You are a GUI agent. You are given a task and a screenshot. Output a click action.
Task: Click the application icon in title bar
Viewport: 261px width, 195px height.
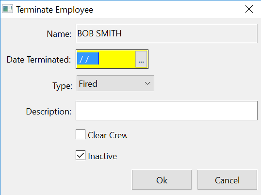(7, 9)
